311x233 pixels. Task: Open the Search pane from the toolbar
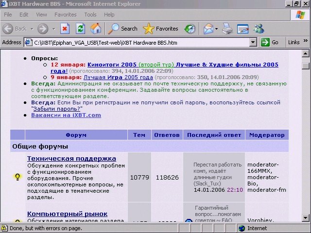point(122,29)
